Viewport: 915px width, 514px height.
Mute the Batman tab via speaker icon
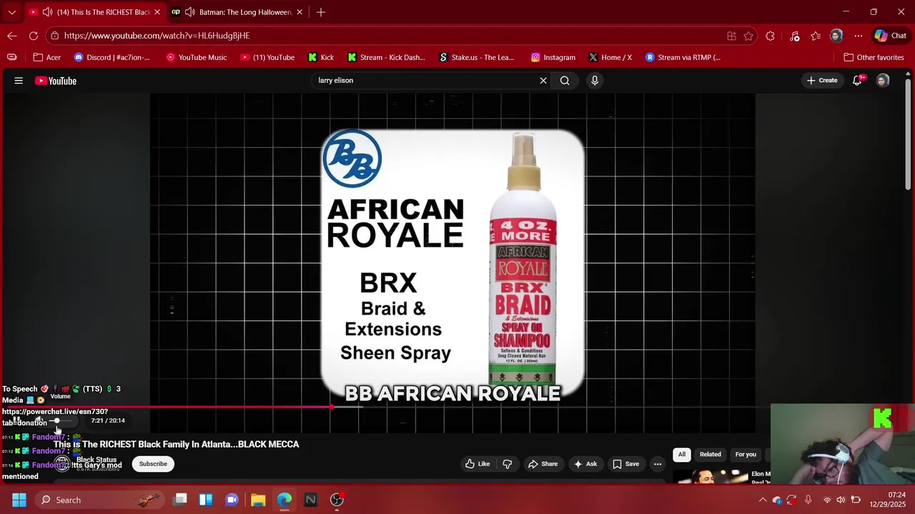pos(189,12)
